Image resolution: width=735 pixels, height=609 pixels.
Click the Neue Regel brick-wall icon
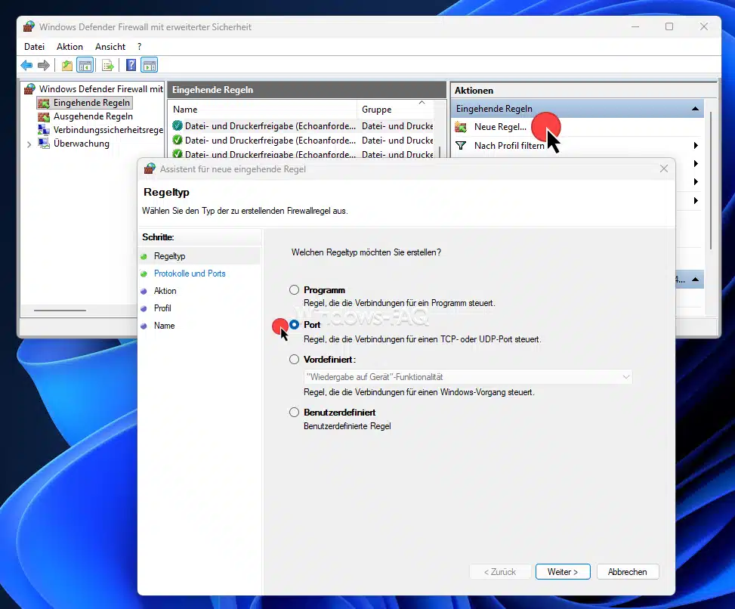pos(462,127)
